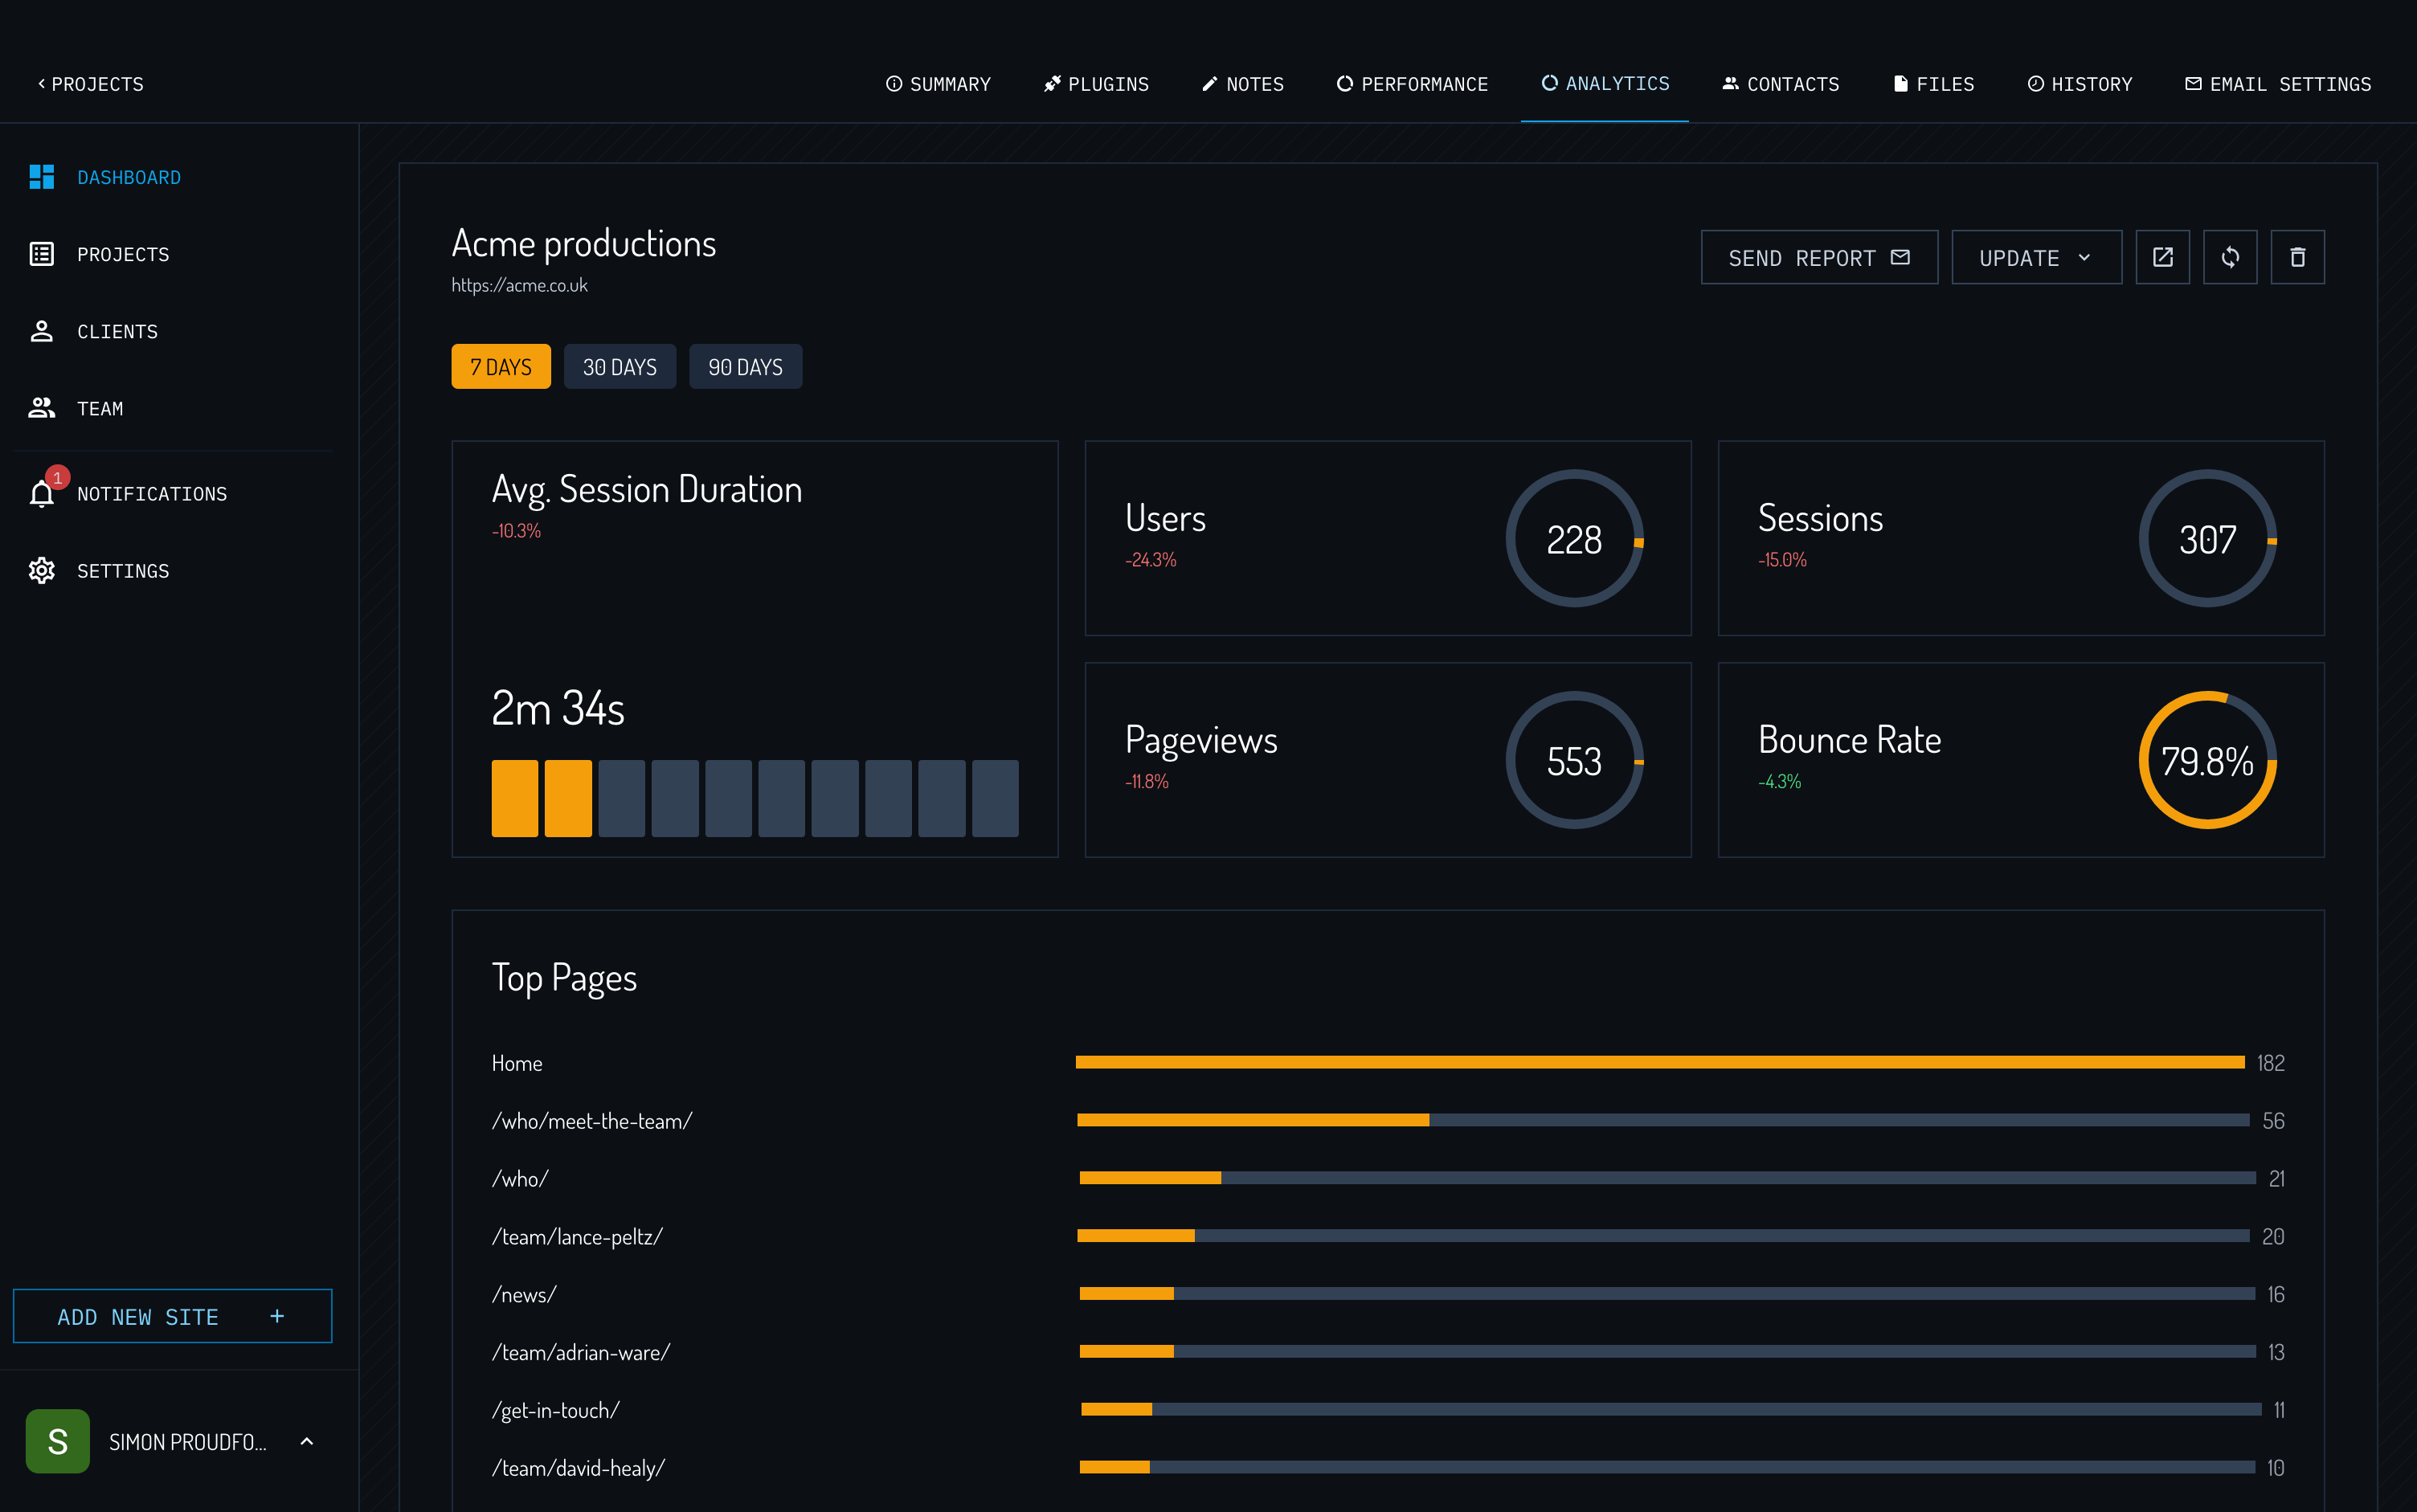Select the 7 Days range toggle

(500, 367)
